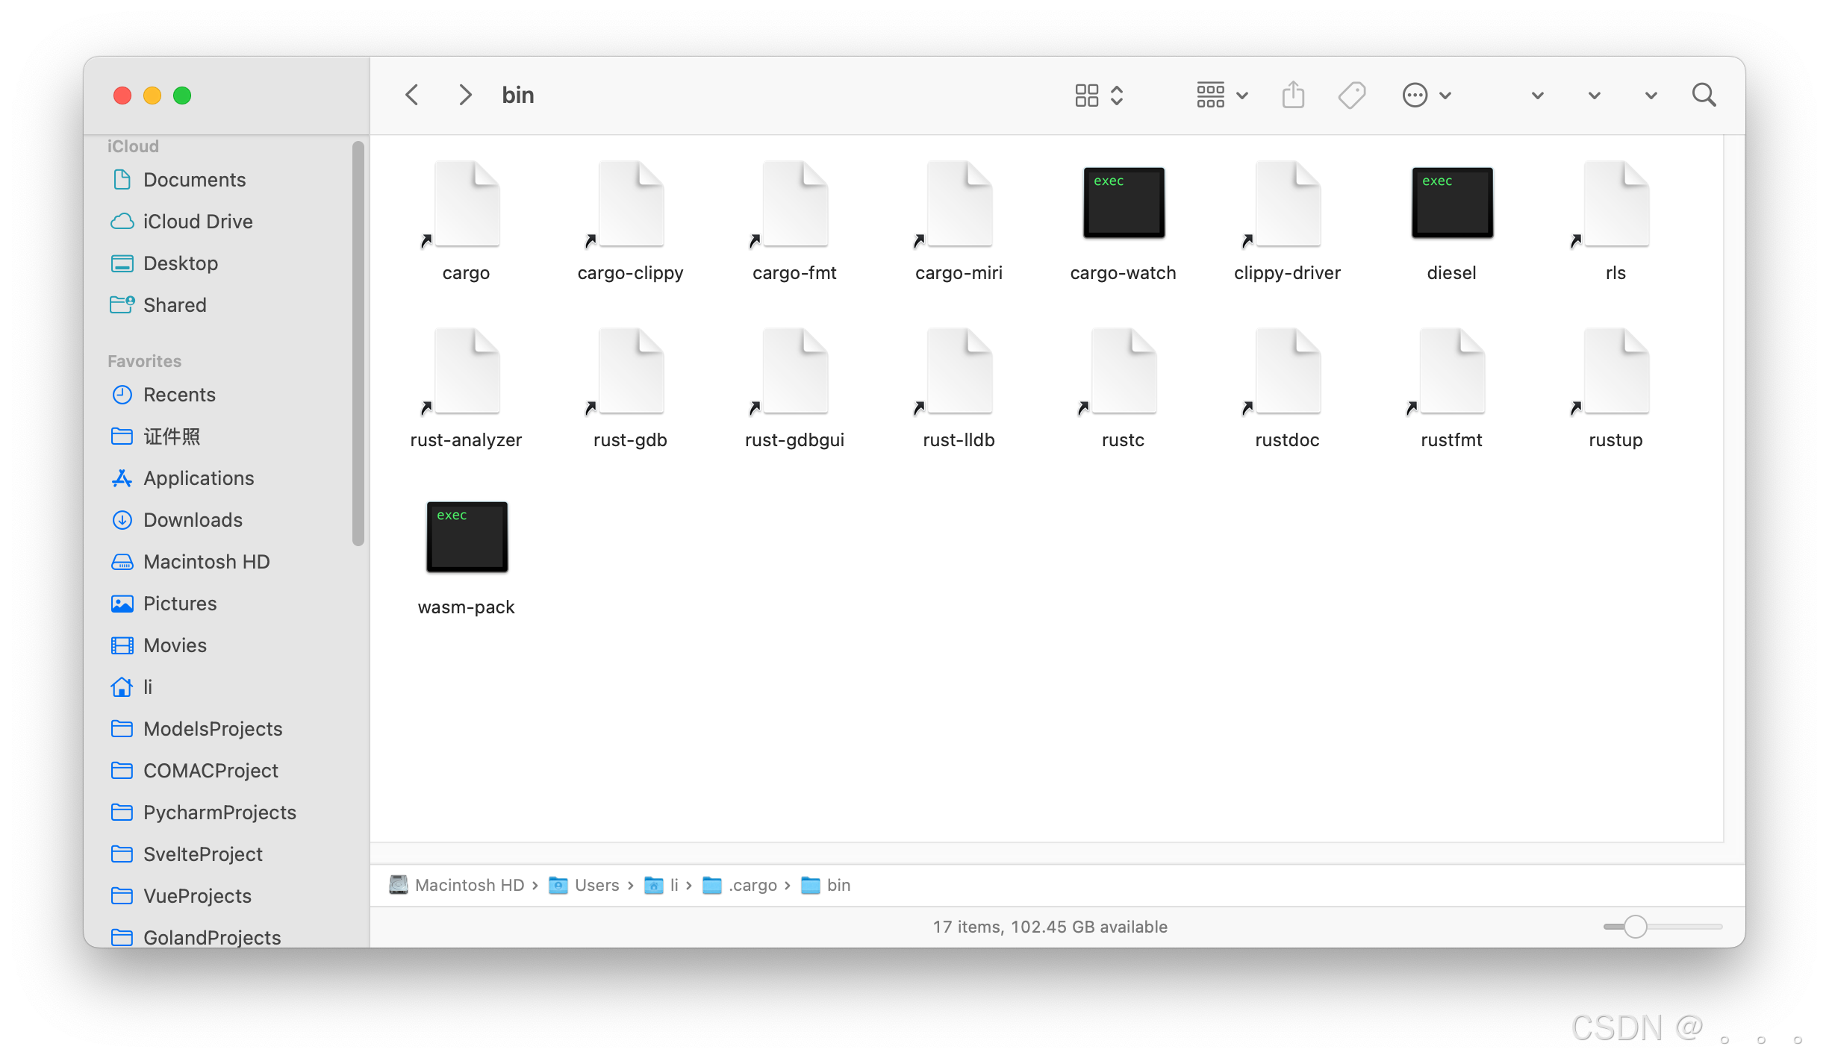Select the cargo alias file

pyautogui.click(x=466, y=204)
